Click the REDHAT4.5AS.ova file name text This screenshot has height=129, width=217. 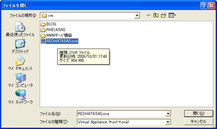coord(62,41)
